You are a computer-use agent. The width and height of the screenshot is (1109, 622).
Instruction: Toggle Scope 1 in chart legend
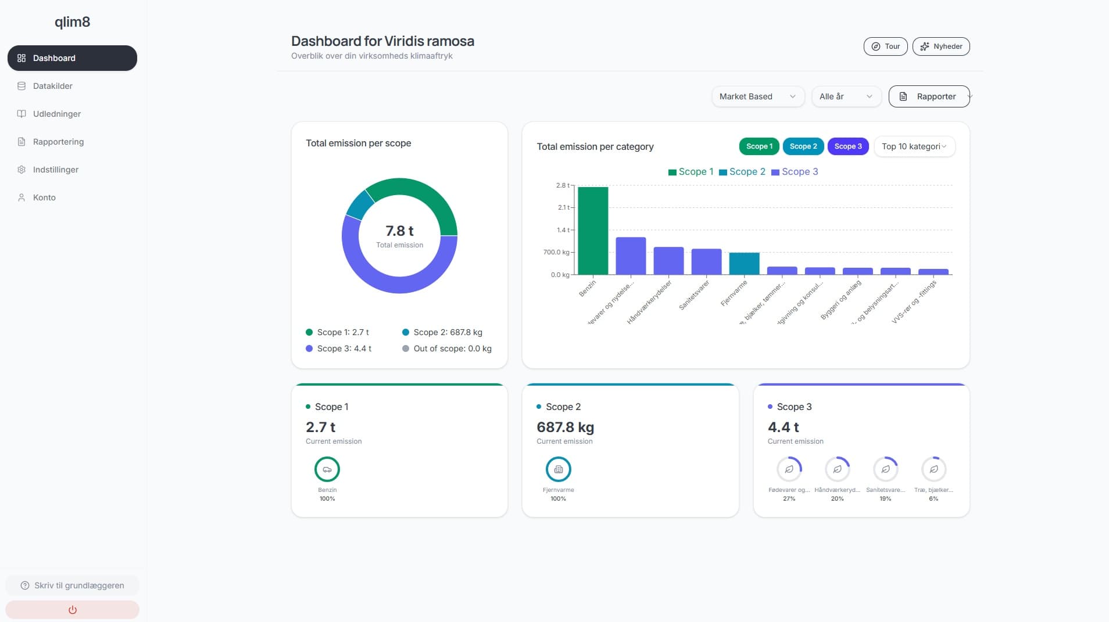click(691, 172)
